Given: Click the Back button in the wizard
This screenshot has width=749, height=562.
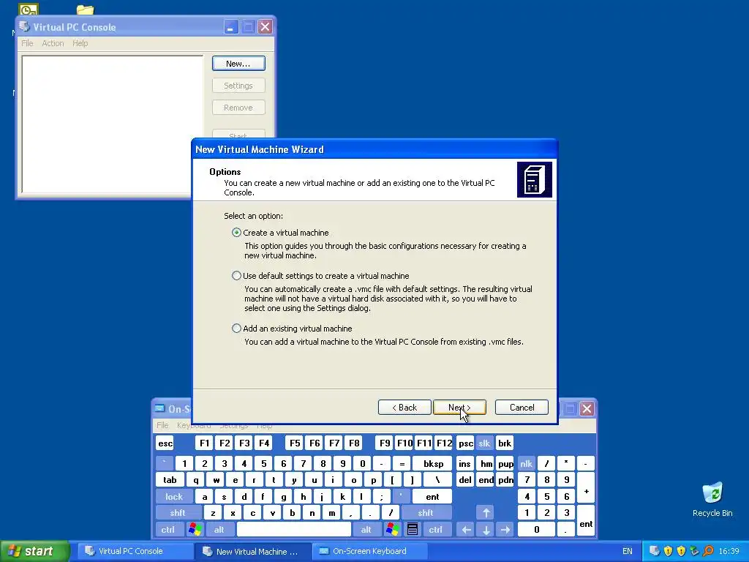Looking at the screenshot, I should point(404,408).
